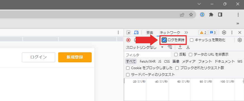This screenshot has width=244, height=101.
Task: Show hidden bookmarks with double chevron
Action: [x=238, y=24]
